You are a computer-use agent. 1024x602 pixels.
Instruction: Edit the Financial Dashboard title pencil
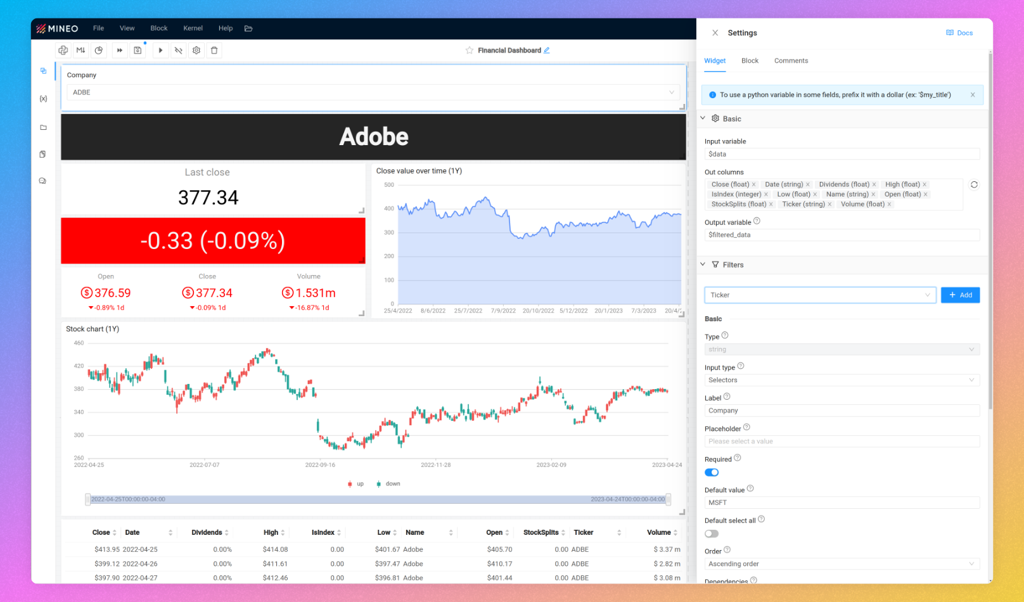[x=547, y=50]
